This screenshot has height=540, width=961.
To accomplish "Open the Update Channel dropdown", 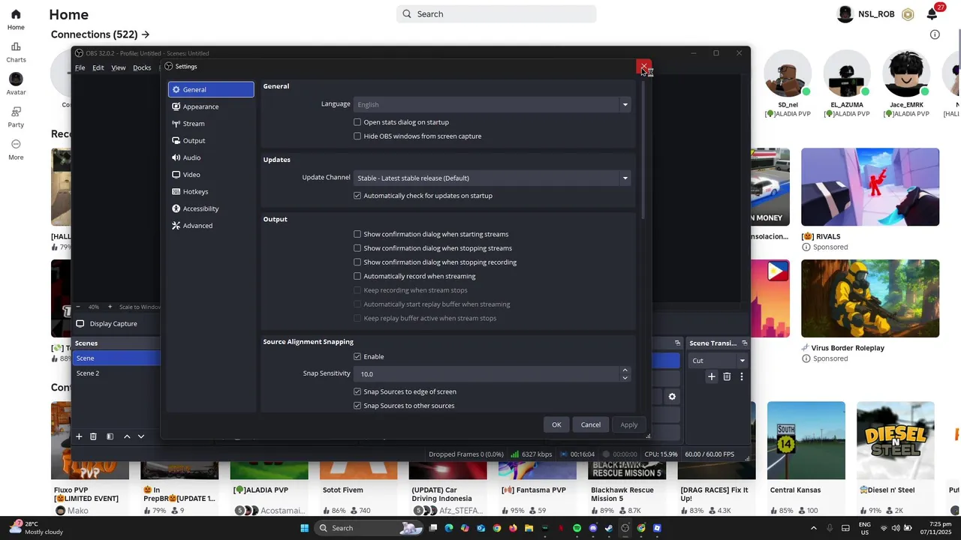I will pos(493,178).
